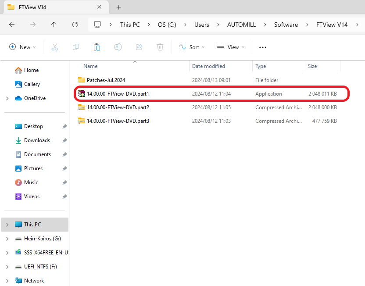Sort by Date modified column header
Viewport: 365px width, 286px height.
tap(208, 66)
